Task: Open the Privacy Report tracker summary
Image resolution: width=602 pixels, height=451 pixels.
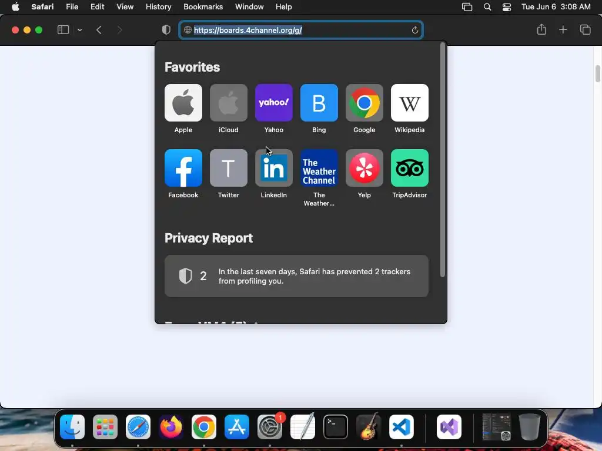Action: (x=296, y=276)
